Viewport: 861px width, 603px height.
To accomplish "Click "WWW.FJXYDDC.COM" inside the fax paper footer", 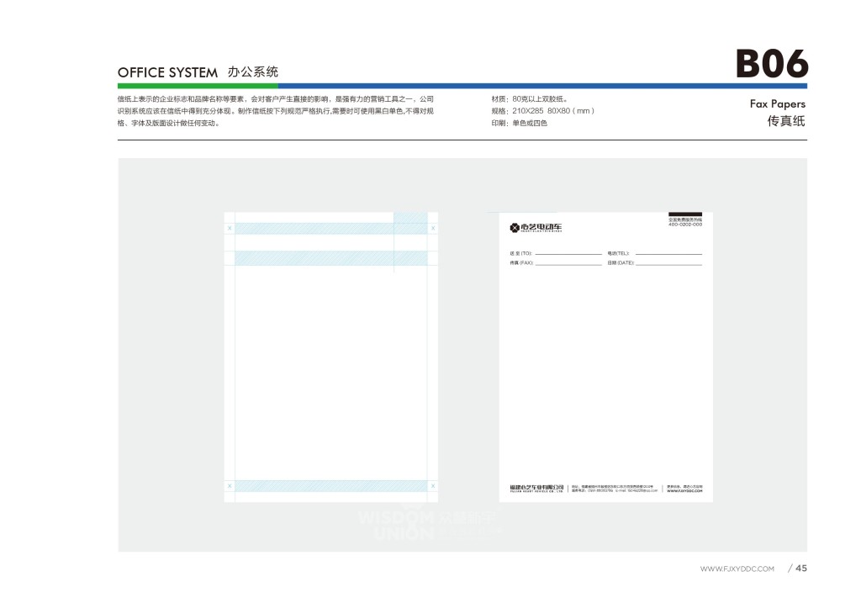I will 684,491.
